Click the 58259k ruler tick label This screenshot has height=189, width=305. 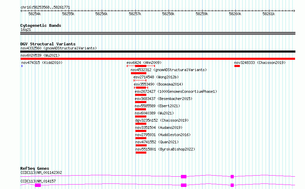coord(202,14)
